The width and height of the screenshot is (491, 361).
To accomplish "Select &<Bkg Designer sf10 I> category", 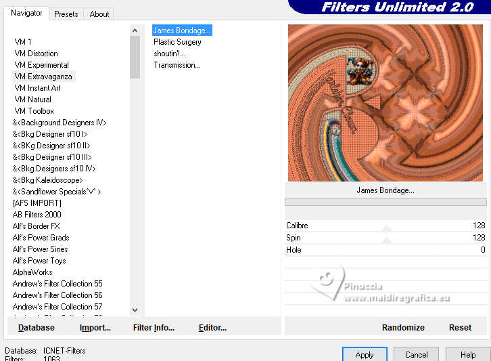I will pos(50,134).
